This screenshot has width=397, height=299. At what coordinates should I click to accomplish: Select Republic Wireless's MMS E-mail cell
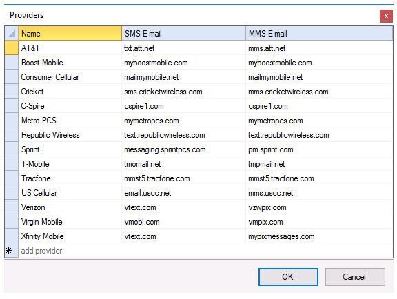pos(319,135)
